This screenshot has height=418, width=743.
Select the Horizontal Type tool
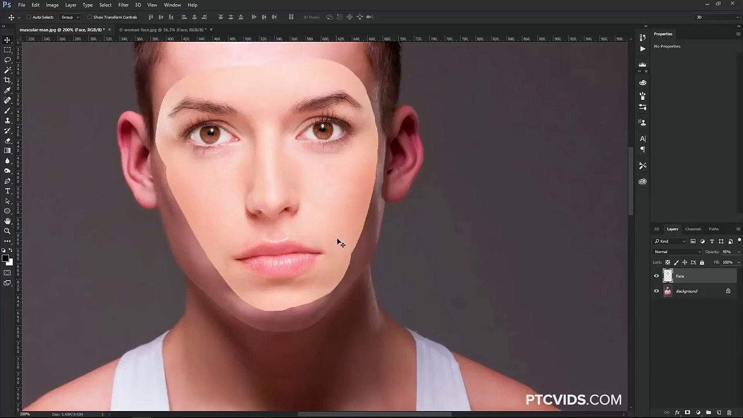click(8, 191)
